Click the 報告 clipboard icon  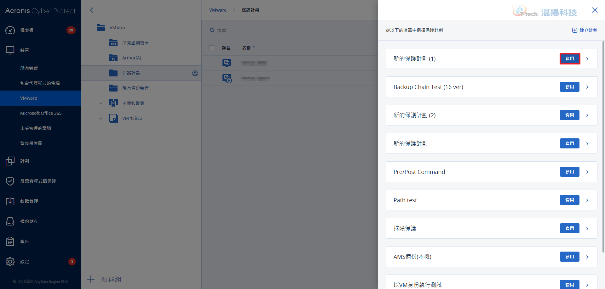click(x=10, y=242)
